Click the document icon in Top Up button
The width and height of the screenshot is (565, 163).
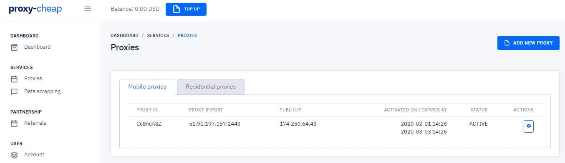pyautogui.click(x=176, y=9)
